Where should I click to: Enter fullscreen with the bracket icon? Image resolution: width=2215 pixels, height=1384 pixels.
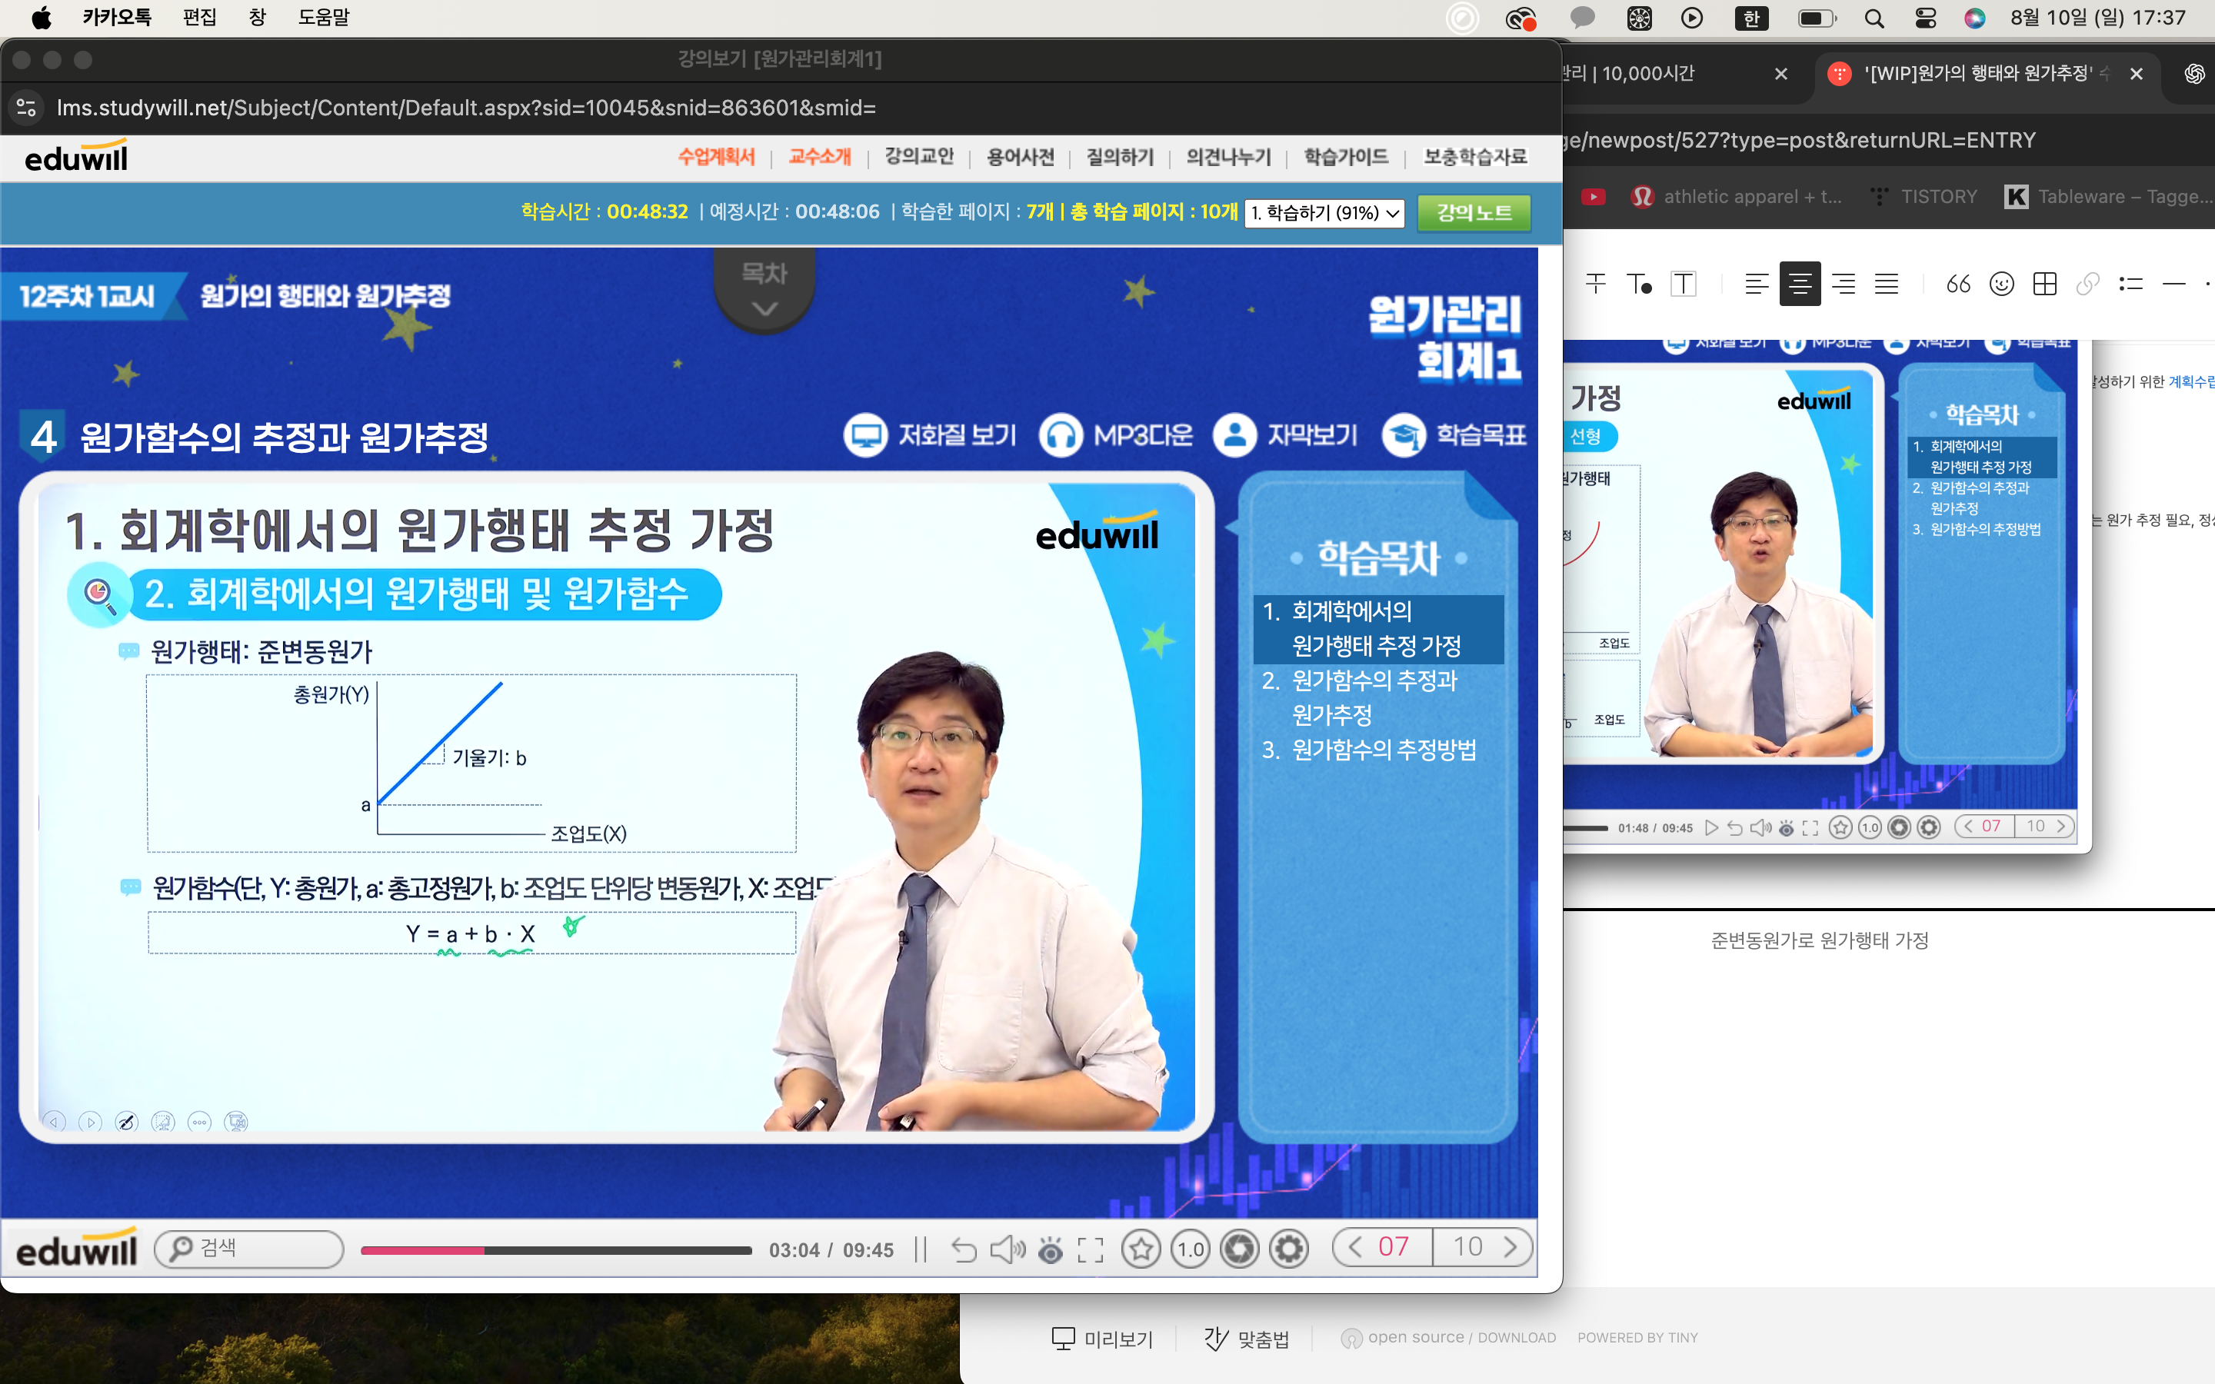click(x=1090, y=1250)
